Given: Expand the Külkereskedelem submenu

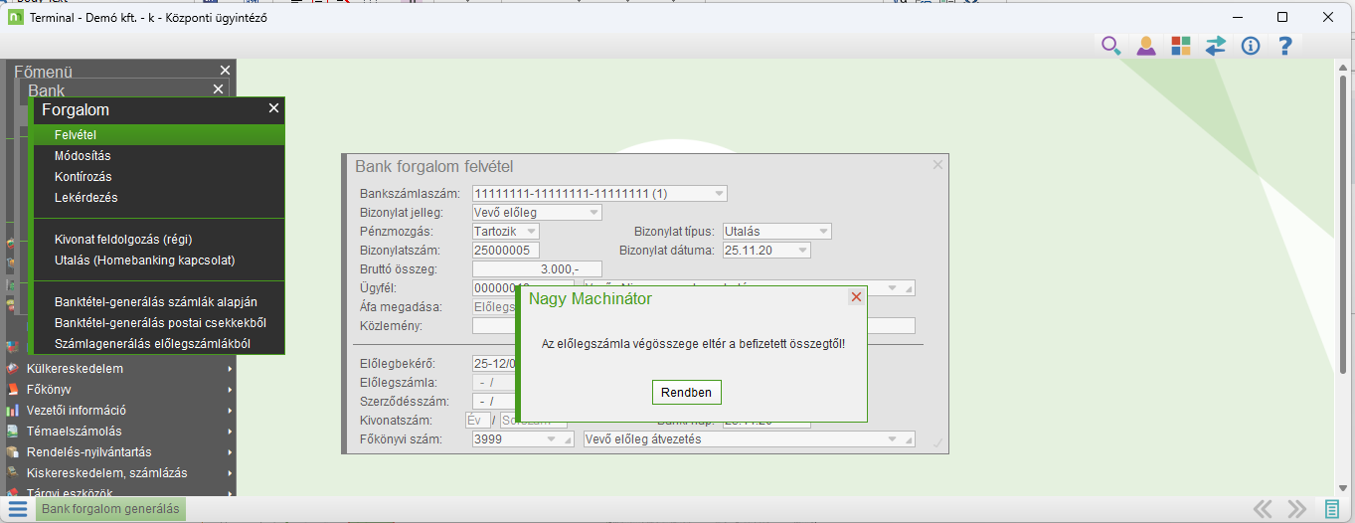Looking at the screenshot, I should 230,369.
